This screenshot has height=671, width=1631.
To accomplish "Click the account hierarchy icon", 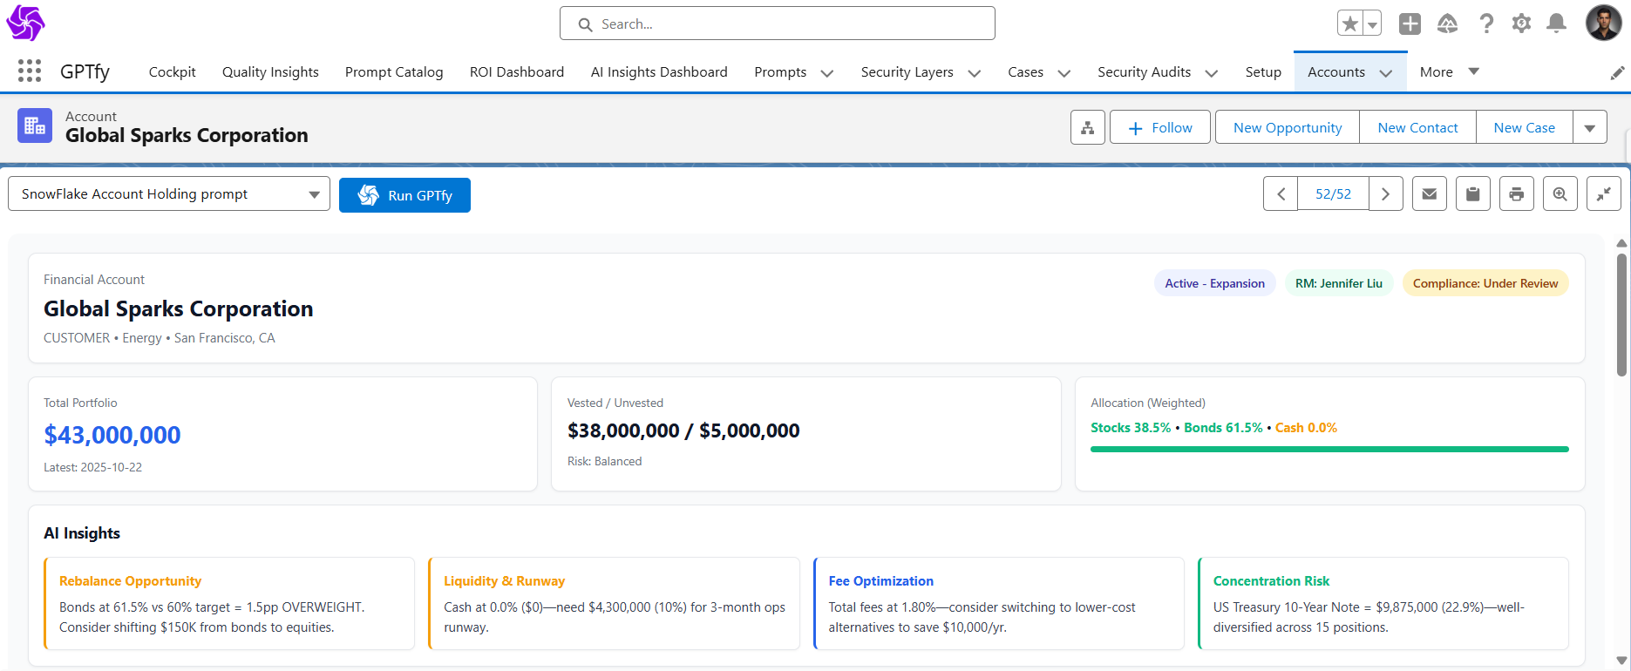I will [1087, 128].
